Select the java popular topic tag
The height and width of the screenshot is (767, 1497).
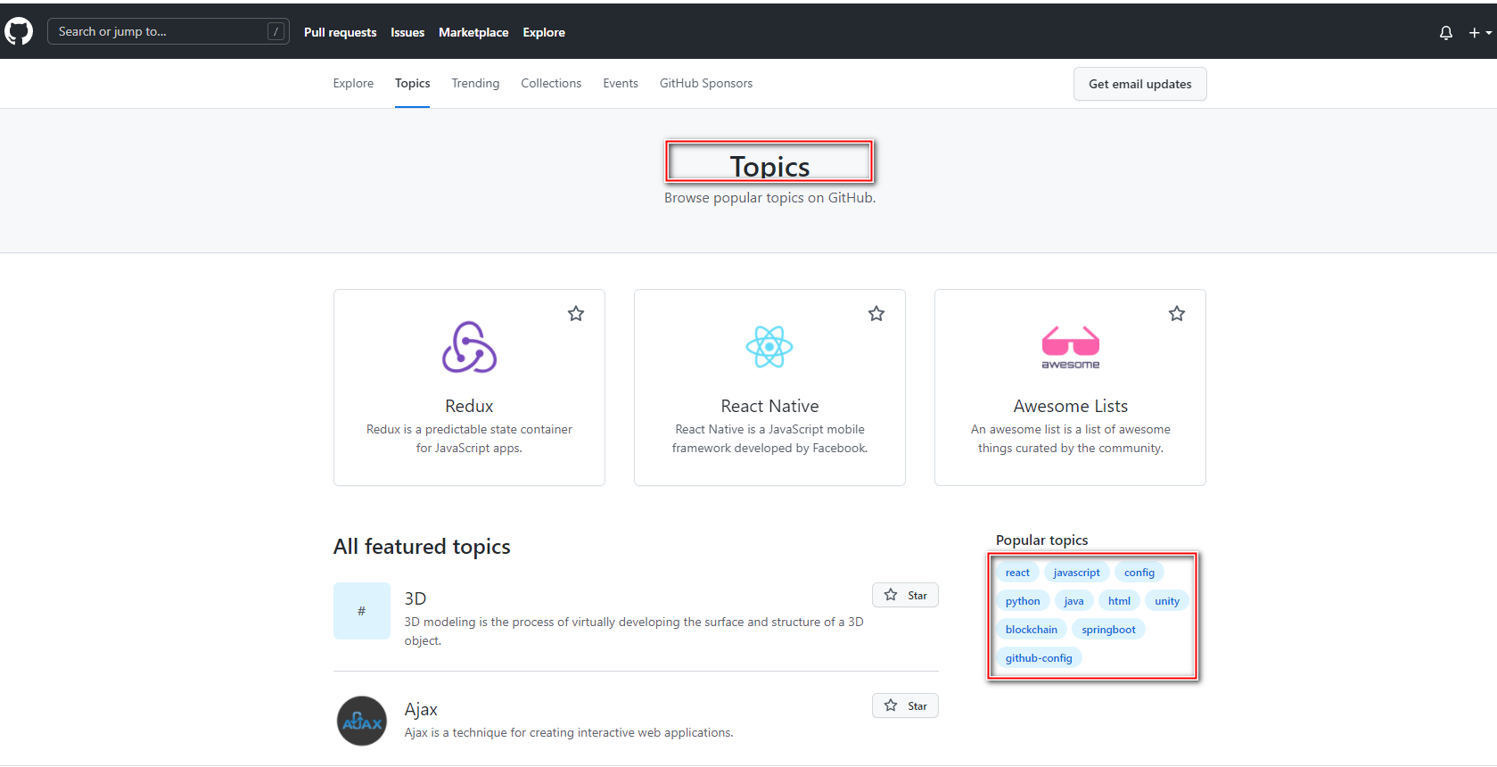pyautogui.click(x=1073, y=601)
